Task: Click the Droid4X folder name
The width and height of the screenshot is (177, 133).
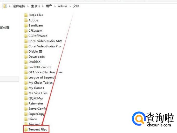Action: coord(35,62)
